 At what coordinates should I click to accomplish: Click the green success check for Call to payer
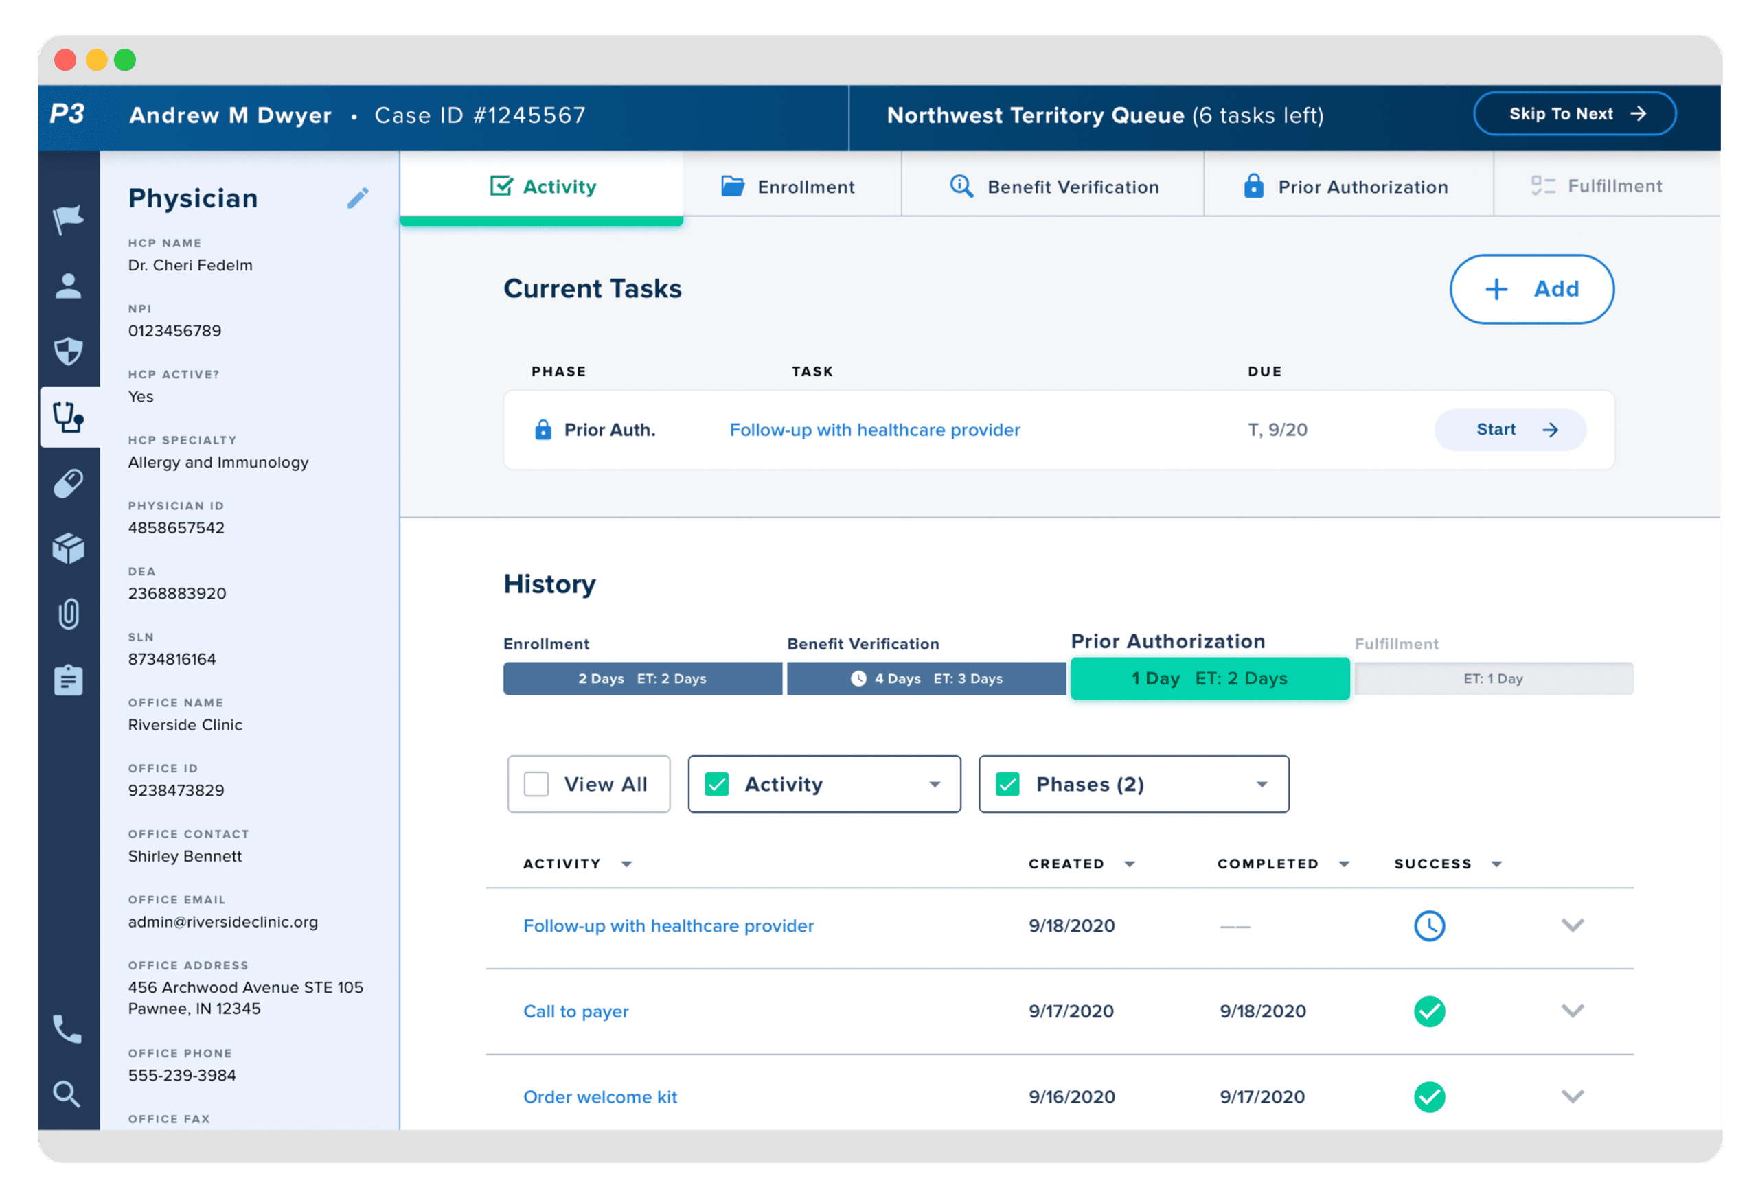(x=1430, y=1011)
